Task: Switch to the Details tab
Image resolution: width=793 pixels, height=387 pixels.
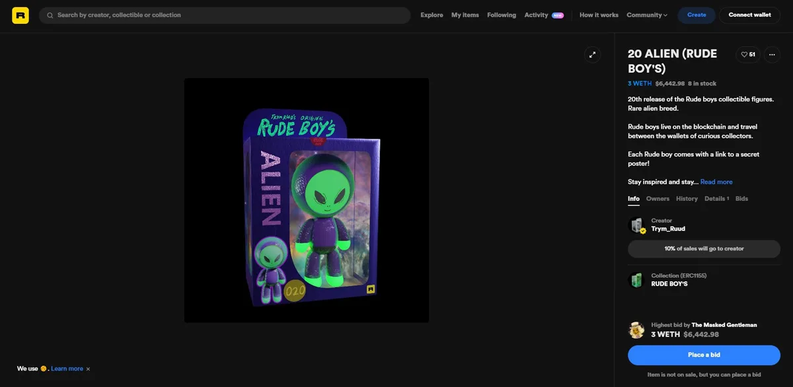Action: 716,199
